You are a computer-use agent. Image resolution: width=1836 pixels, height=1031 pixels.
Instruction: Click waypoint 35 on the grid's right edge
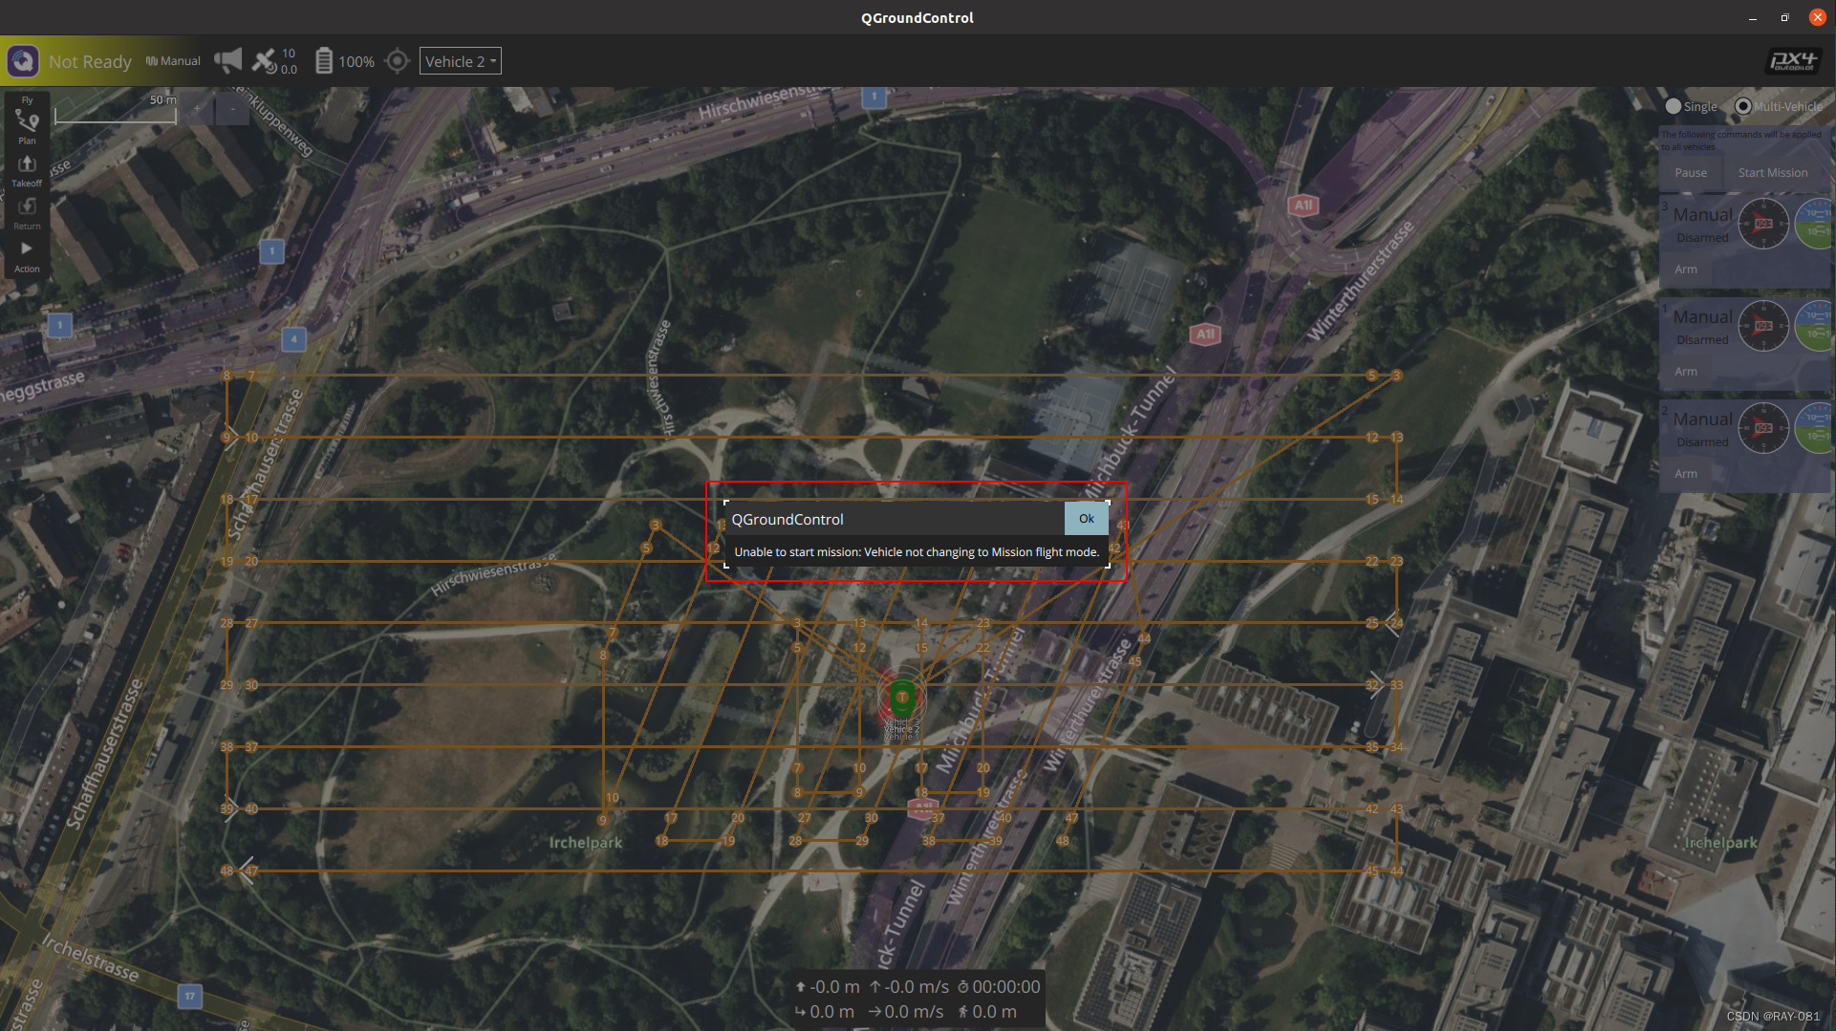pos(1372,747)
